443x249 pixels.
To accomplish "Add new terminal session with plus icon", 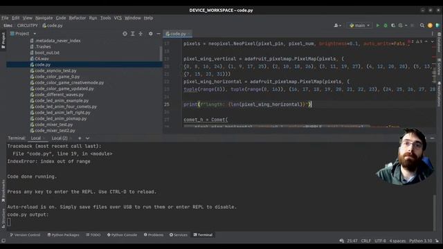I will (x=80, y=138).
